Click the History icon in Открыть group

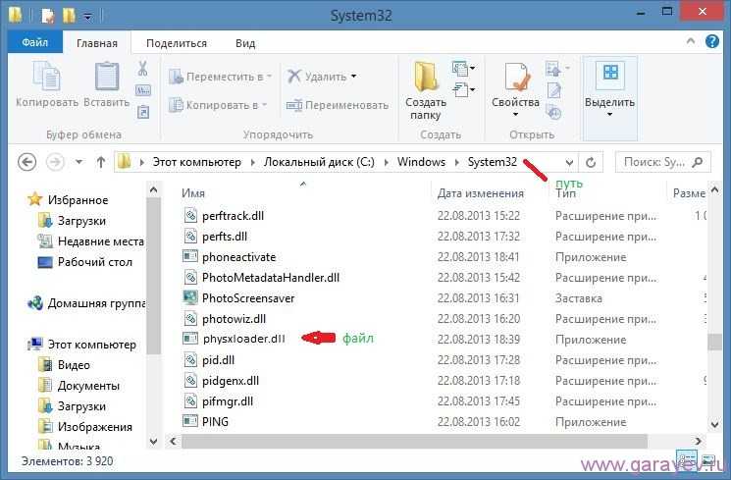coord(553,113)
